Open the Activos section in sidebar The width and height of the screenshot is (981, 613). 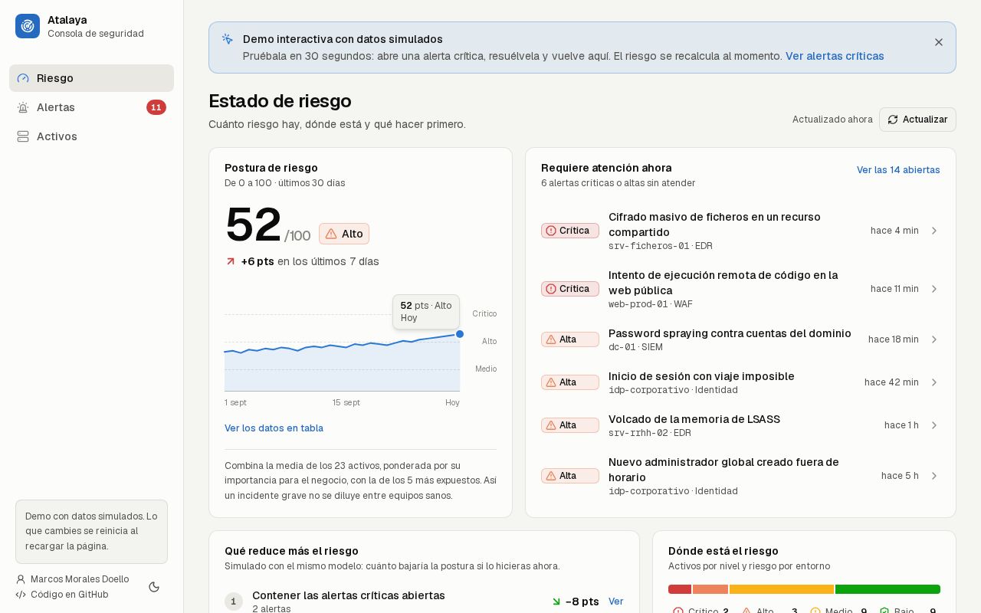91,136
